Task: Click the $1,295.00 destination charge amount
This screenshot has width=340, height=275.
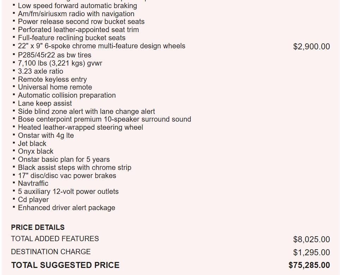Action: point(311,252)
